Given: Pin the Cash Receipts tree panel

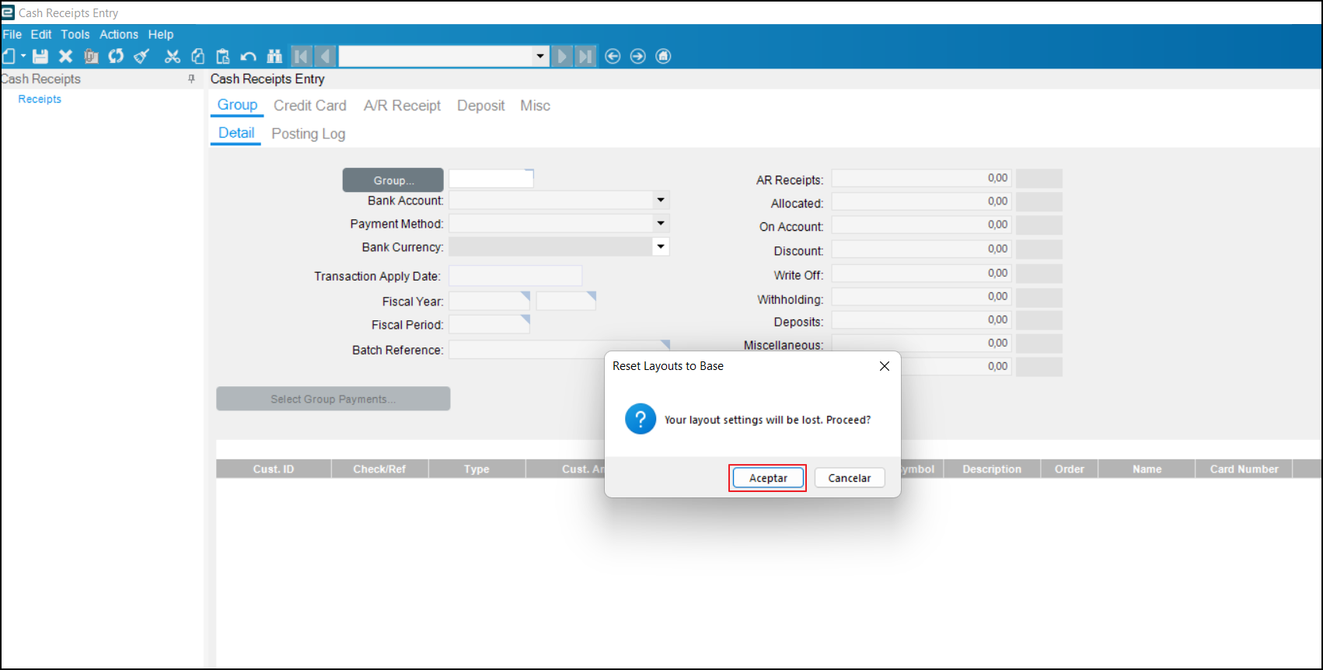Looking at the screenshot, I should coord(192,79).
